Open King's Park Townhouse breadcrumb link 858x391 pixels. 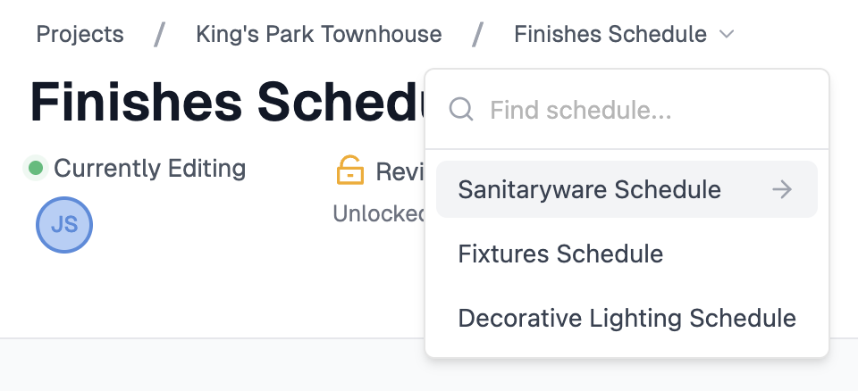click(x=318, y=35)
